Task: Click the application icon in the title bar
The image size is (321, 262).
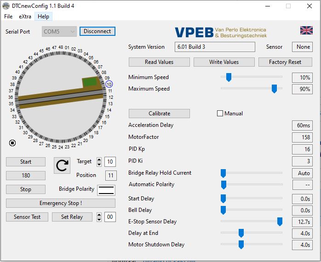Action: [x=6, y=6]
